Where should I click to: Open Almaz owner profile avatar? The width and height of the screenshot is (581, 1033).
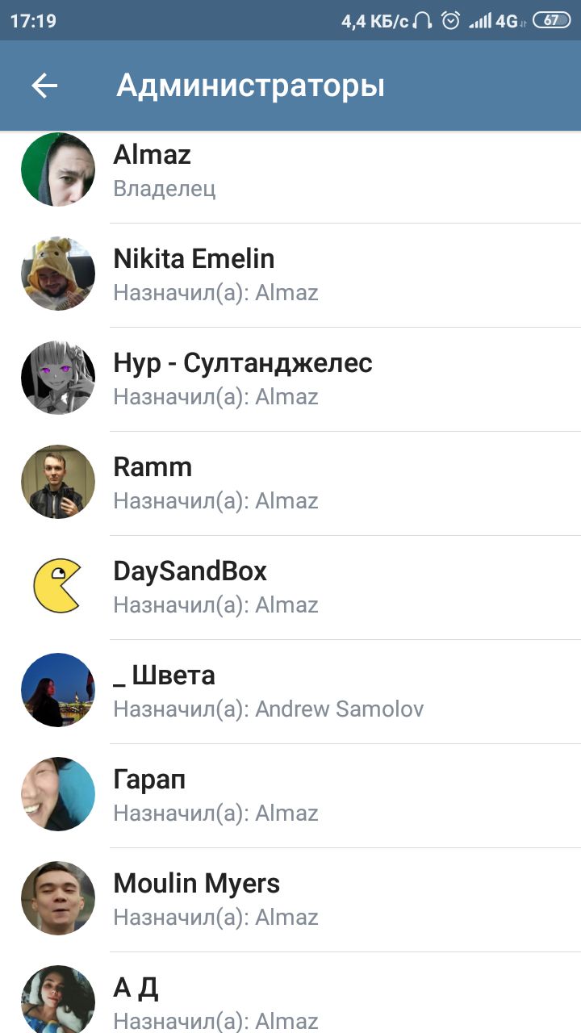[58, 169]
